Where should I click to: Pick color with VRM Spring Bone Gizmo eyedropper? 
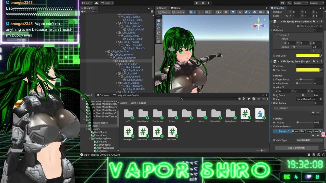321,70
